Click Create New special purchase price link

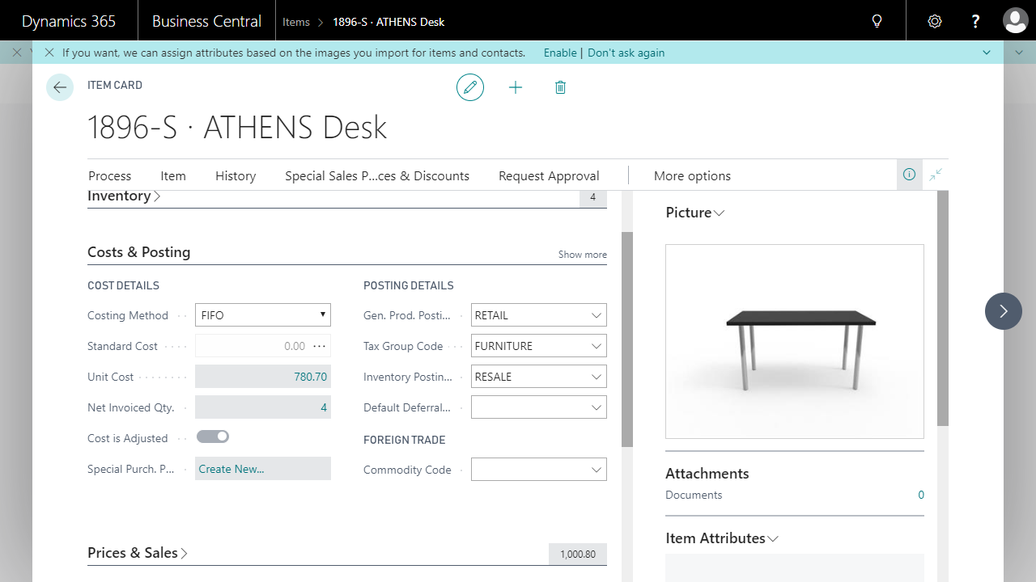pos(231,469)
